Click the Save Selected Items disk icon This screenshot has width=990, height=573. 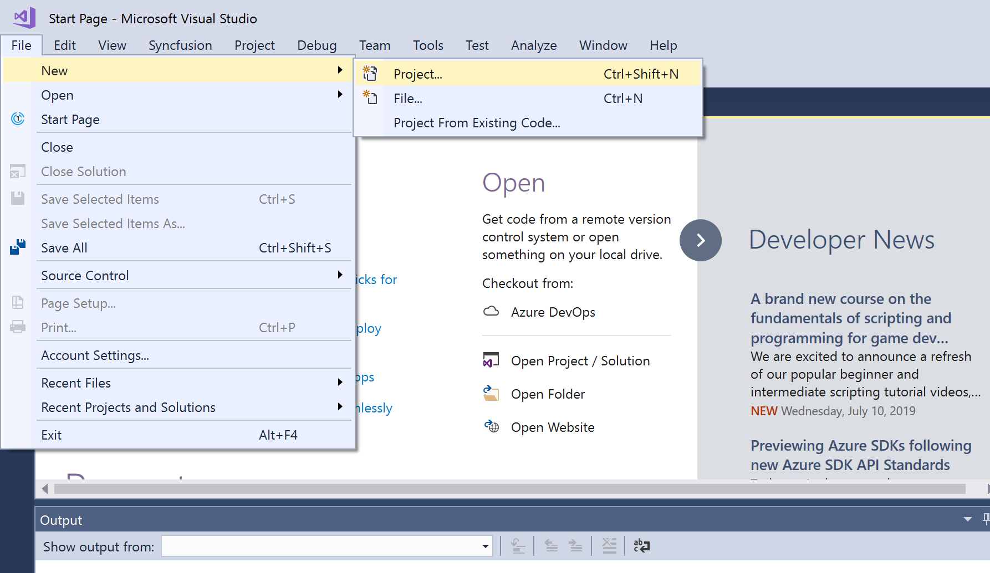pos(18,198)
